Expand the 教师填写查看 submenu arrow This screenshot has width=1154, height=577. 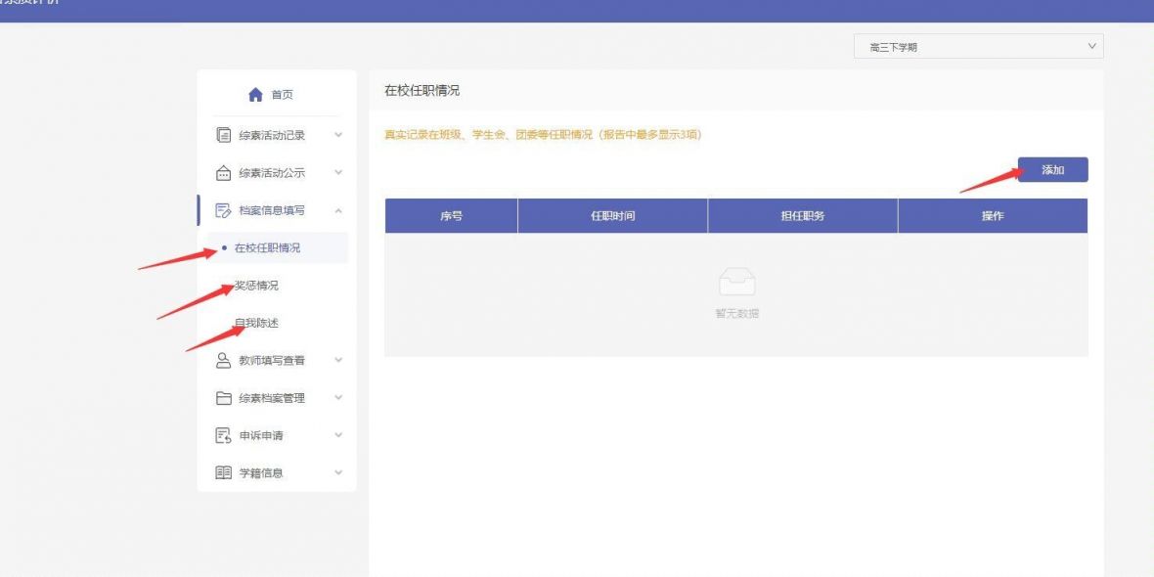(339, 360)
